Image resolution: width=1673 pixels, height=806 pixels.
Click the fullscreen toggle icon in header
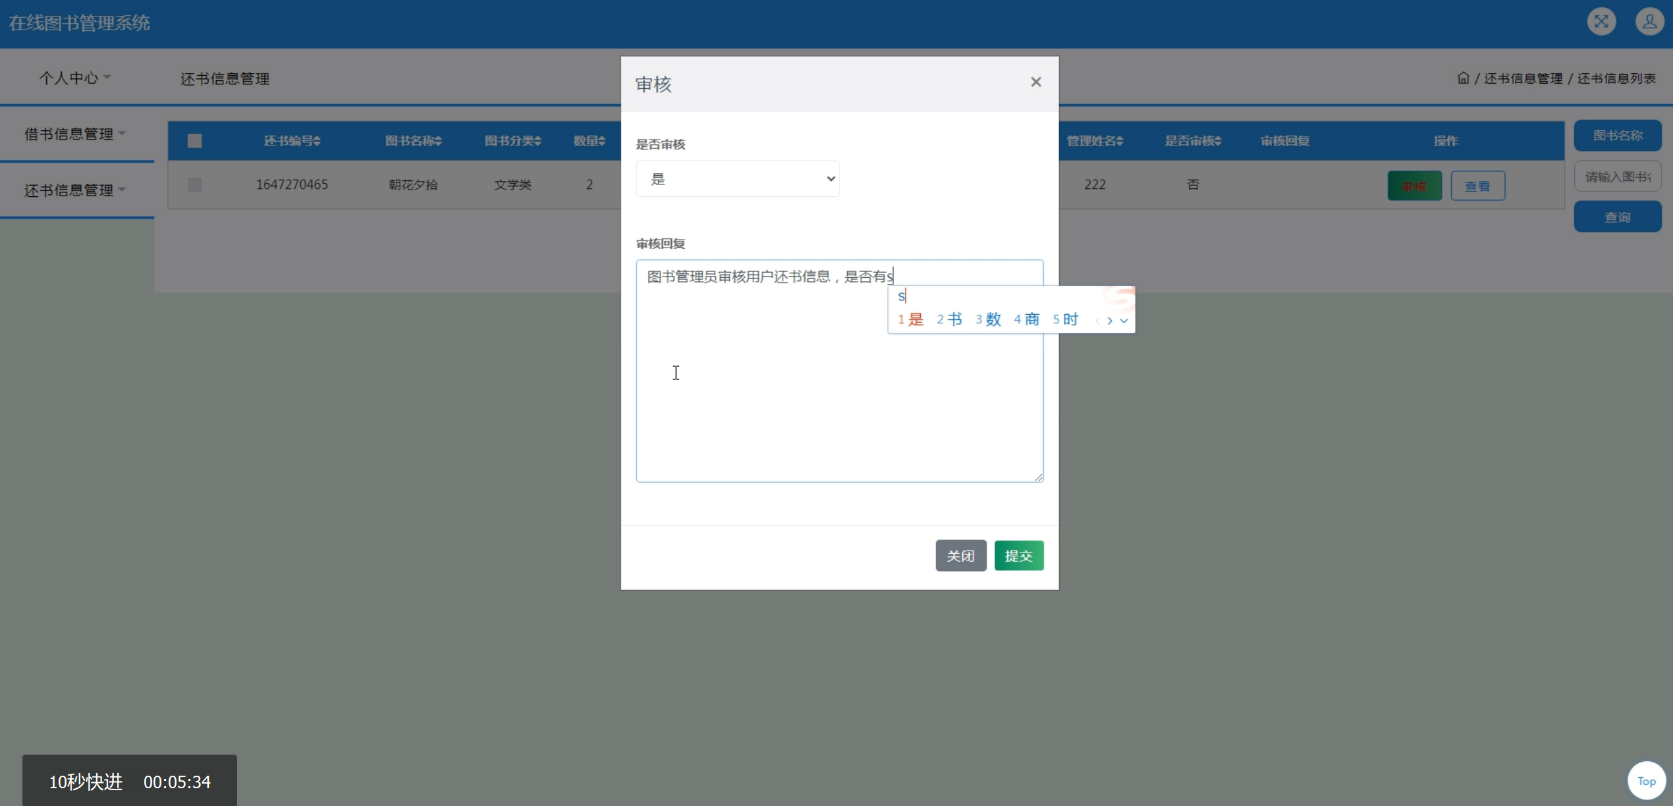click(1601, 22)
